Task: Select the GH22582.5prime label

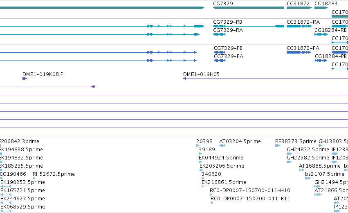Action: pos(308,158)
